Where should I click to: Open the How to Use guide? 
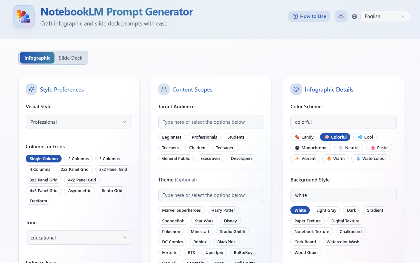pos(309,16)
